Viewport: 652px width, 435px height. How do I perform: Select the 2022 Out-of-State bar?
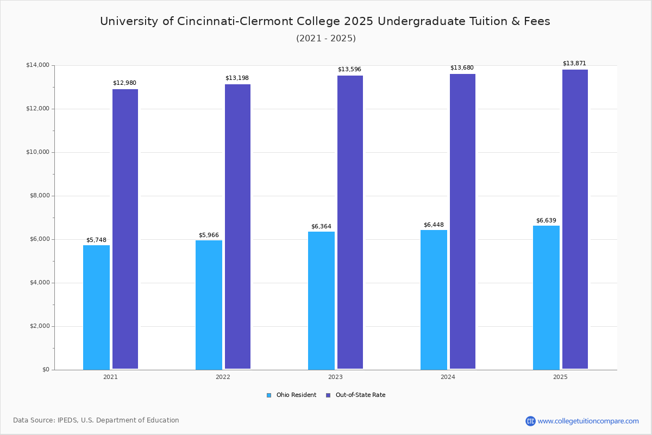pyautogui.click(x=237, y=226)
